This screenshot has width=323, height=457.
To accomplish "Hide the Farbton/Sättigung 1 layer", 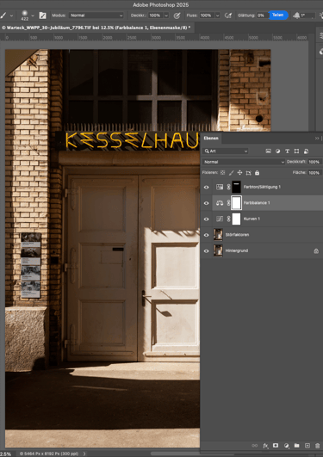I will pos(206,187).
